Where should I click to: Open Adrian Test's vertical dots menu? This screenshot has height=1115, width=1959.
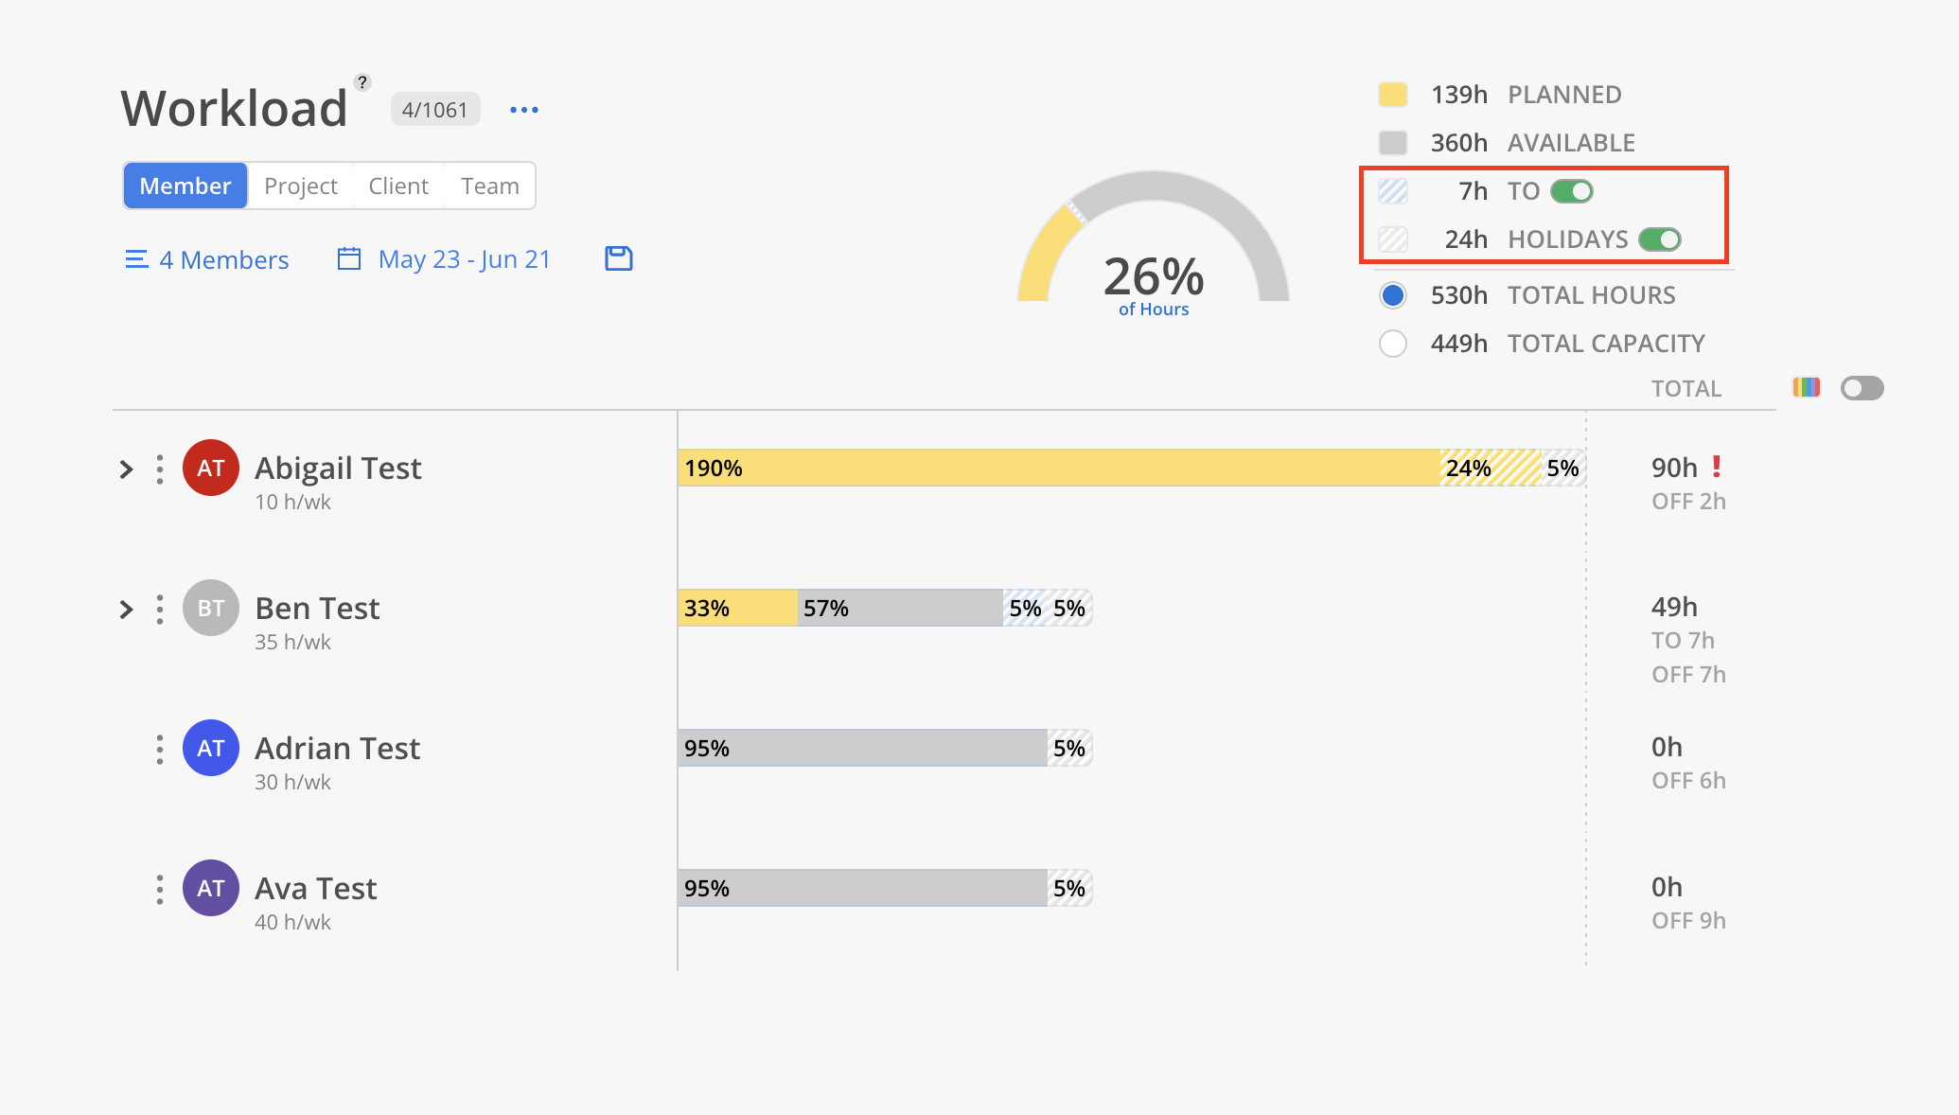(x=160, y=749)
